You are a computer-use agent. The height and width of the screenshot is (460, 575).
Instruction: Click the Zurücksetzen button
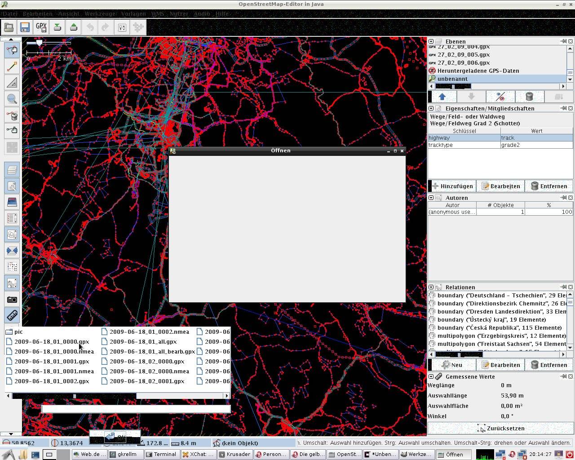pyautogui.click(x=500, y=428)
